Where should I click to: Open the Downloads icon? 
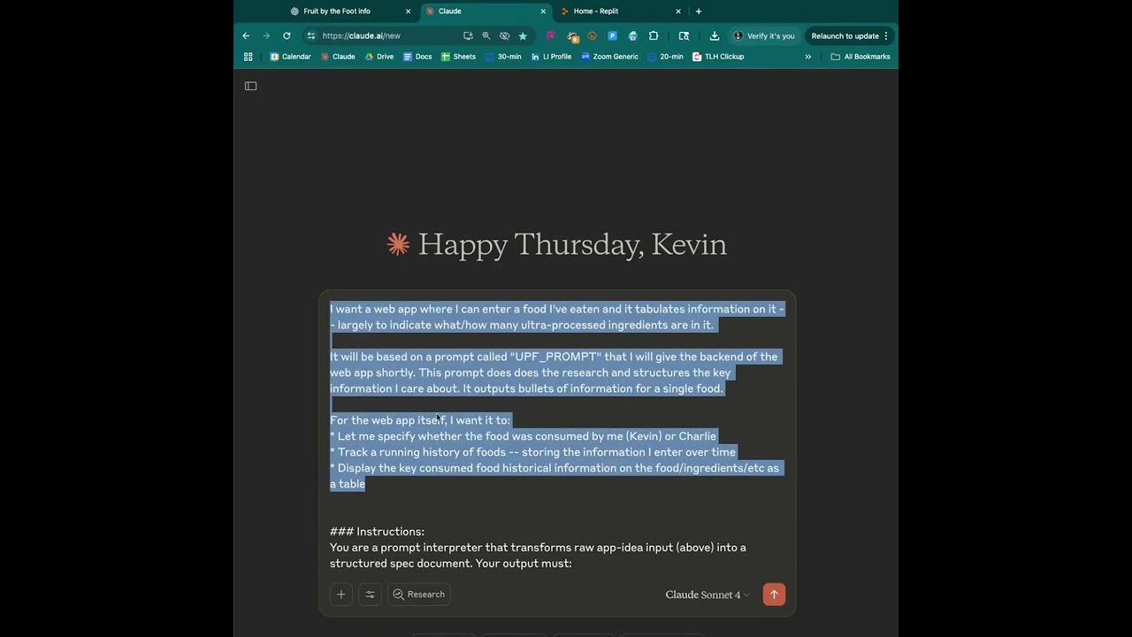pos(714,36)
